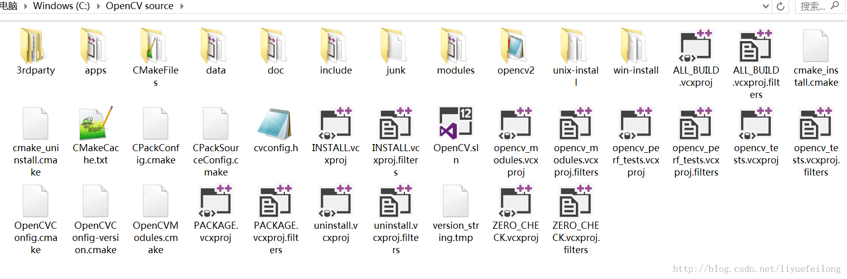Click the 'OpenCV.sln' file name text

point(456,154)
